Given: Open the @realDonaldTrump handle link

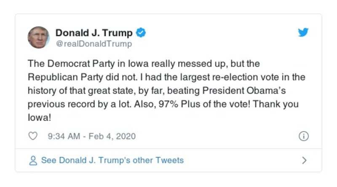Looking at the screenshot, I should [x=94, y=44].
